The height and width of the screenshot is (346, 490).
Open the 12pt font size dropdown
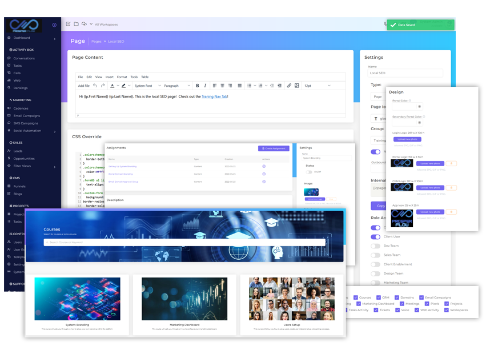(x=309, y=85)
